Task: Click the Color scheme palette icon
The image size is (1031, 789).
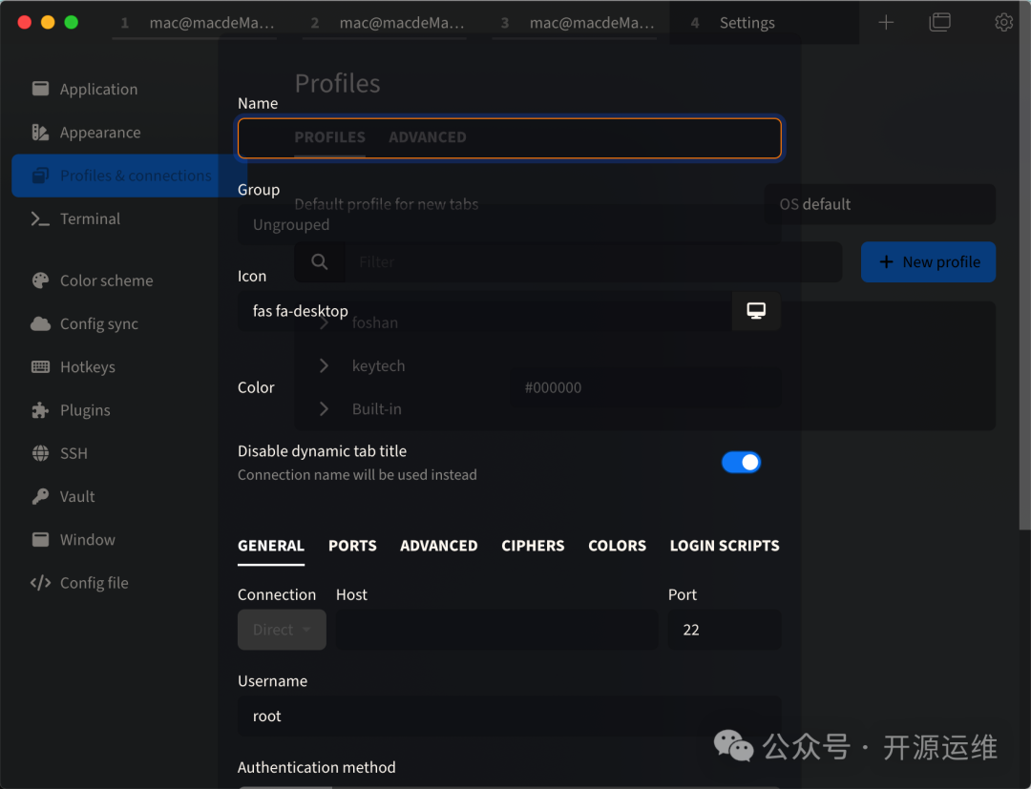Action: coord(40,280)
